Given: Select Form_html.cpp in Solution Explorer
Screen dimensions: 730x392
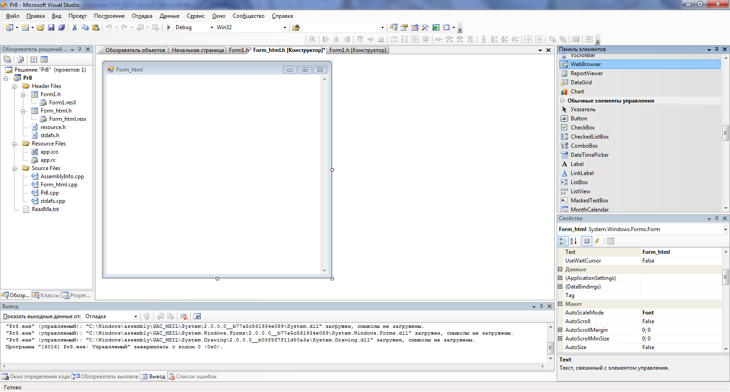Looking at the screenshot, I should (x=59, y=185).
